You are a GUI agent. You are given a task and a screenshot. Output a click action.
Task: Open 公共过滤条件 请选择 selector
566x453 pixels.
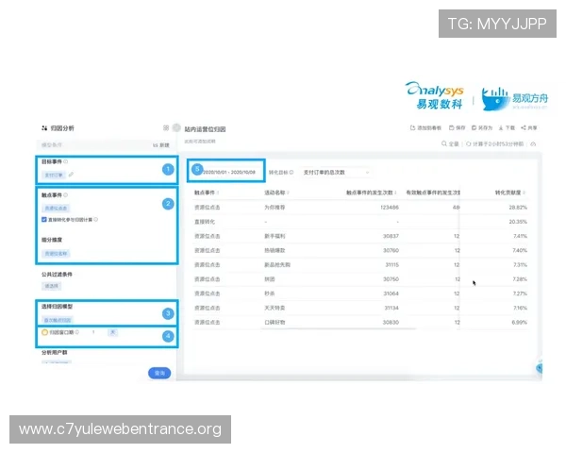click(51, 286)
